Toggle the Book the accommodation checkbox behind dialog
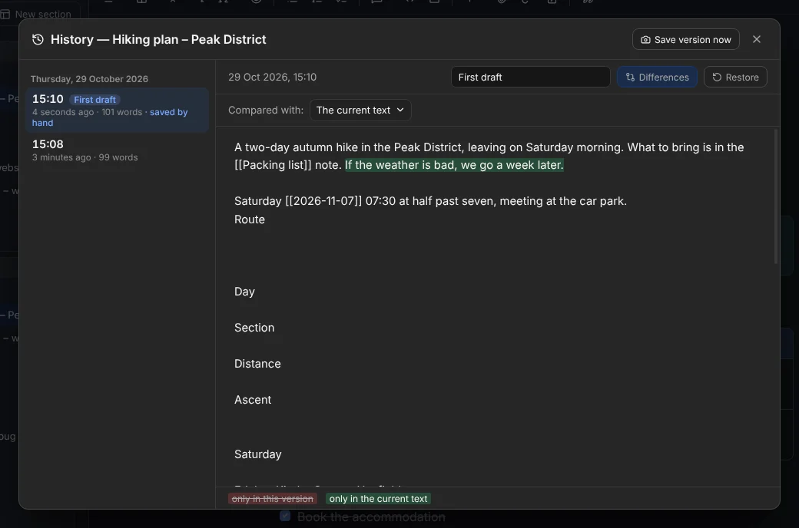 pyautogui.click(x=285, y=516)
